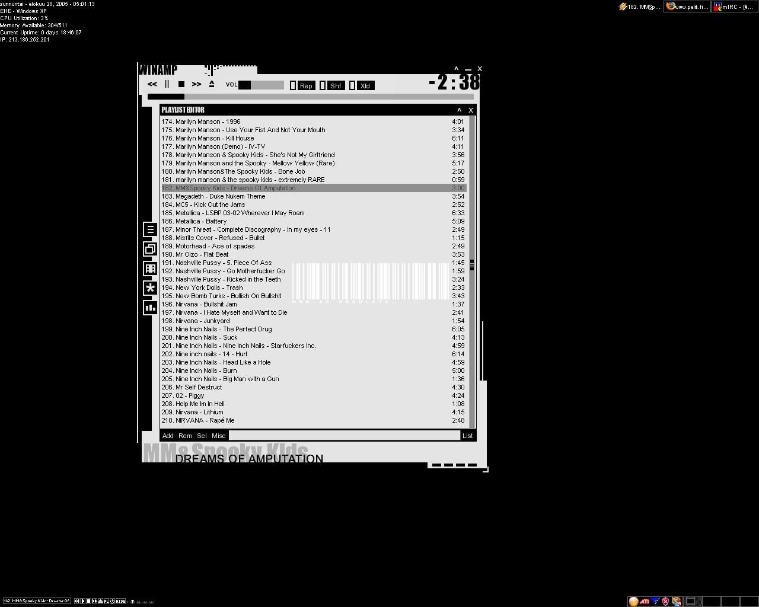Select track 194 New York Dolls - Trash
Image resolution: width=759 pixels, height=607 pixels.
314,287
